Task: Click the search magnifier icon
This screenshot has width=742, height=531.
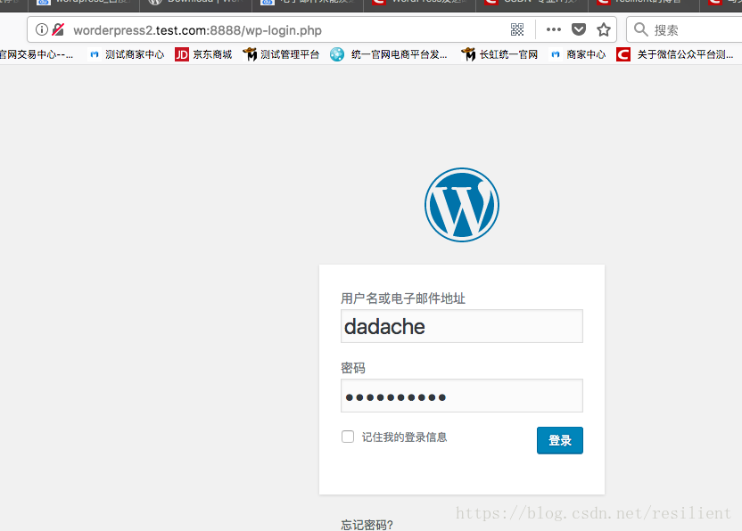Action: tap(640, 29)
